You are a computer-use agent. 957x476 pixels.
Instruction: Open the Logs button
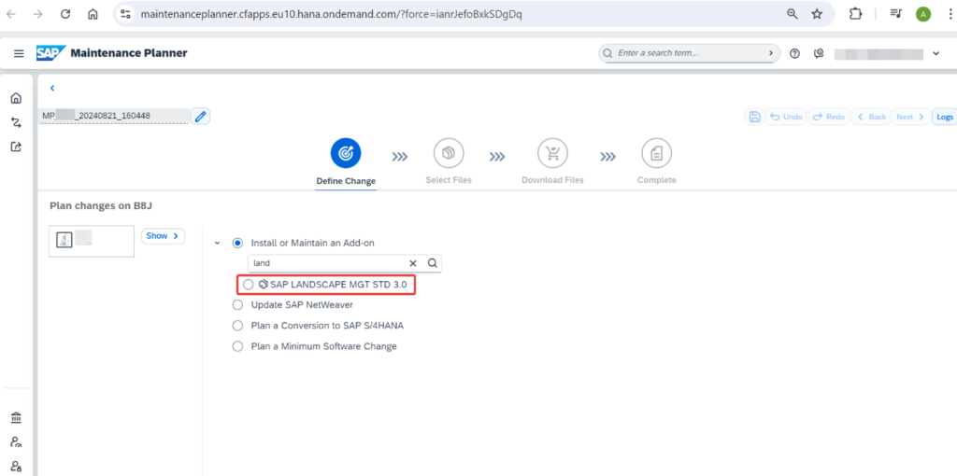(x=944, y=117)
